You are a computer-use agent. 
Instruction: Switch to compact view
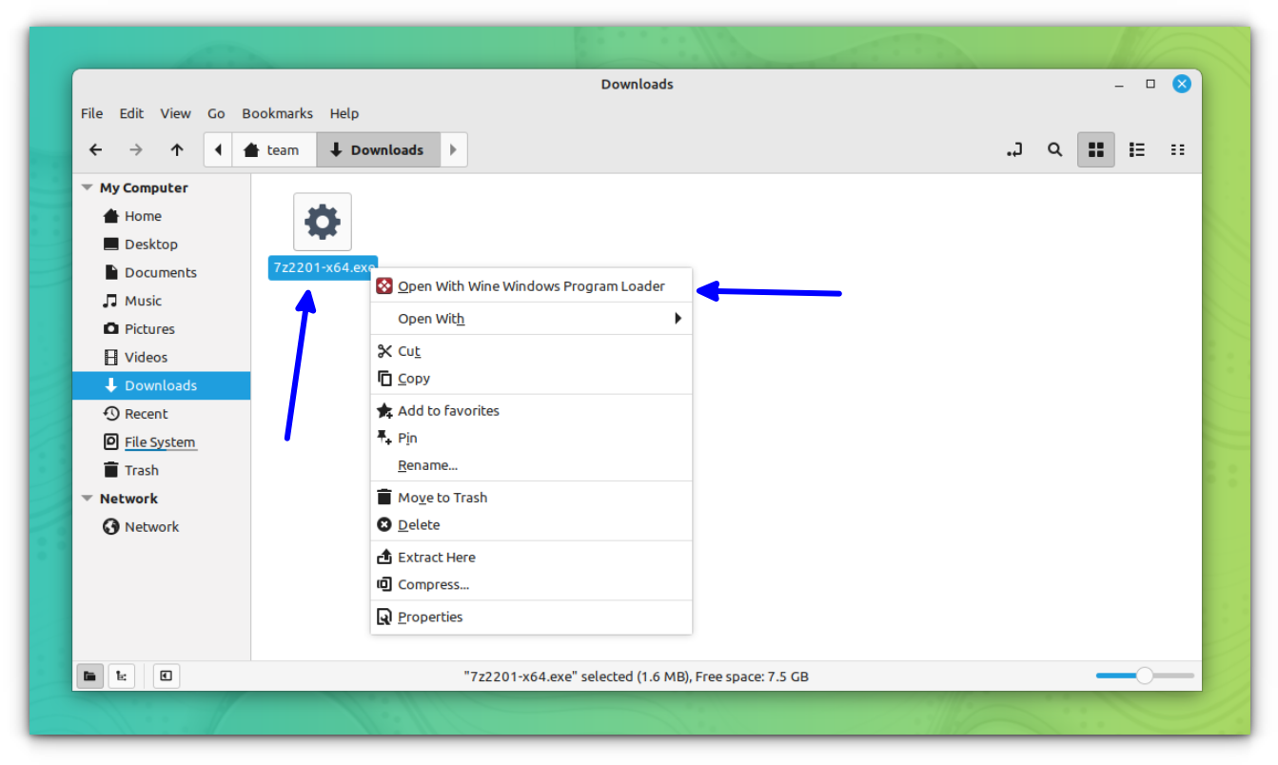[1177, 149]
